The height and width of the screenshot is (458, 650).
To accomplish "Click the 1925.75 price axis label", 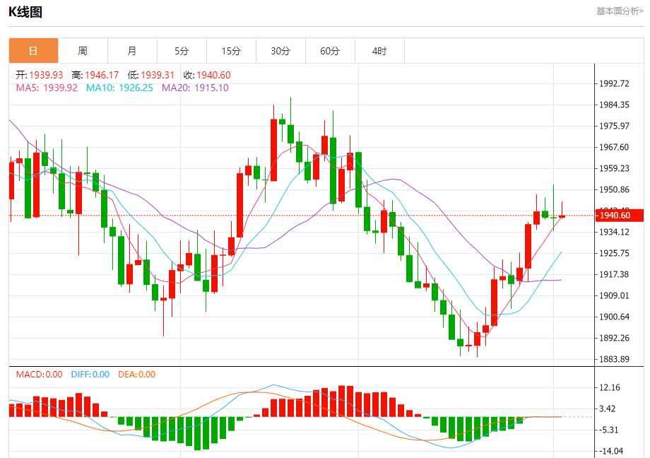I will [x=615, y=253].
